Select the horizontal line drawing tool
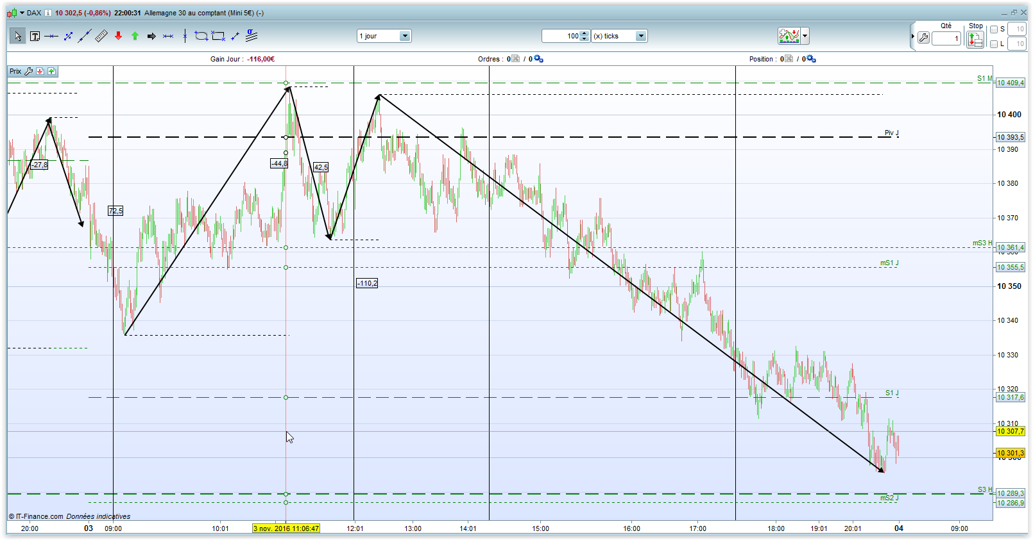 pos(51,37)
